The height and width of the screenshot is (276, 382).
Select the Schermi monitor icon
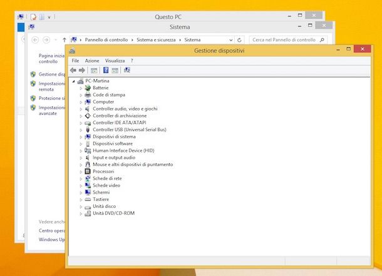point(88,192)
